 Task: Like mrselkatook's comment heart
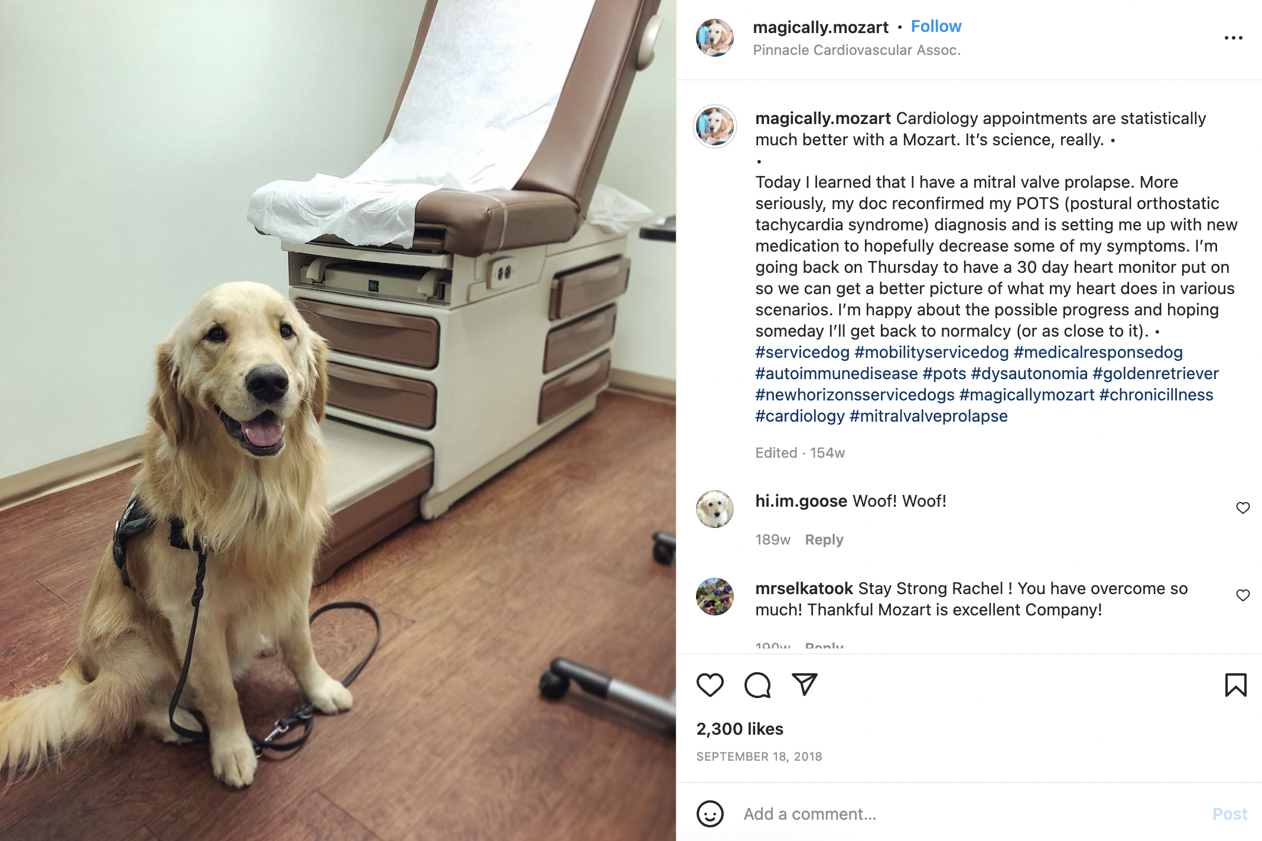point(1243,595)
